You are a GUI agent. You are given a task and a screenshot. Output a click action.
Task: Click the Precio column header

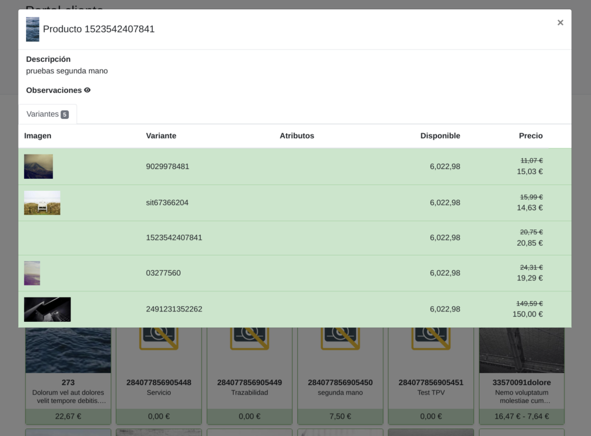pyautogui.click(x=530, y=136)
